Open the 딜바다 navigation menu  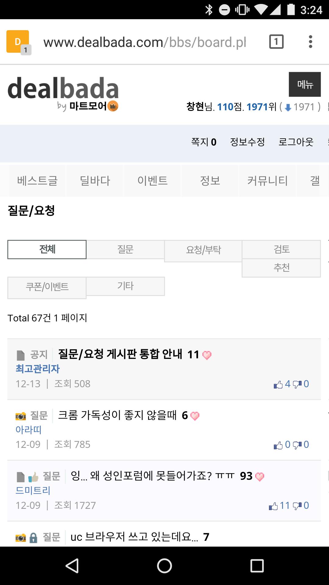click(x=95, y=181)
